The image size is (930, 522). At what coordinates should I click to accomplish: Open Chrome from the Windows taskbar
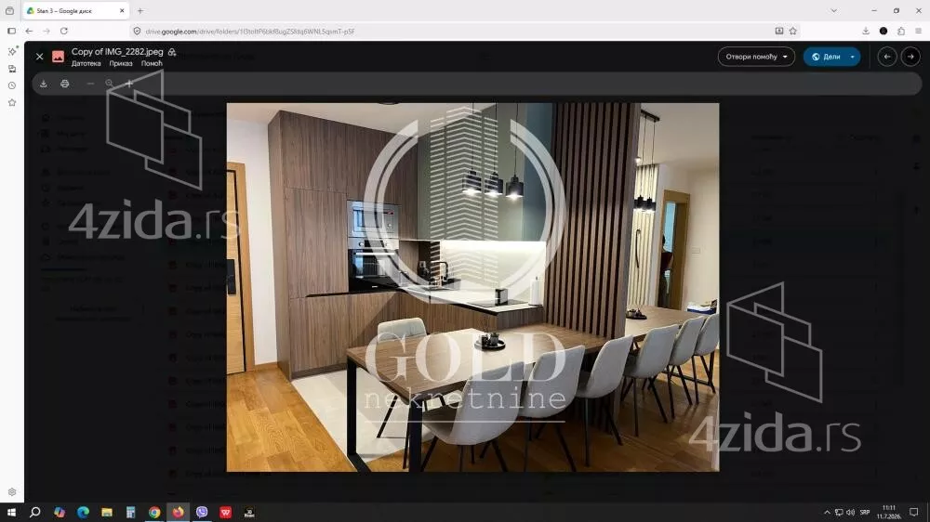pos(154,512)
